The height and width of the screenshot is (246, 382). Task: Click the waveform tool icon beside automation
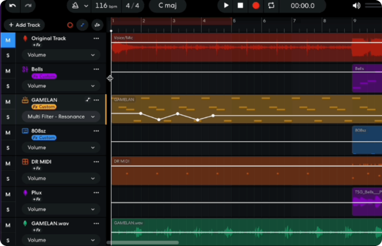pos(97,25)
